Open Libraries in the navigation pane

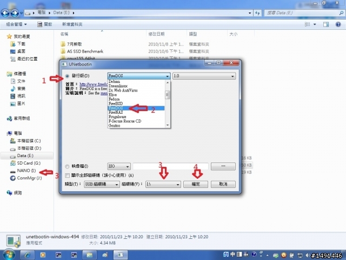(x=17, y=74)
